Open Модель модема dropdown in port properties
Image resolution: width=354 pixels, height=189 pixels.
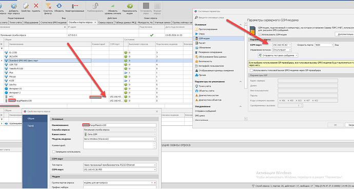(154, 139)
